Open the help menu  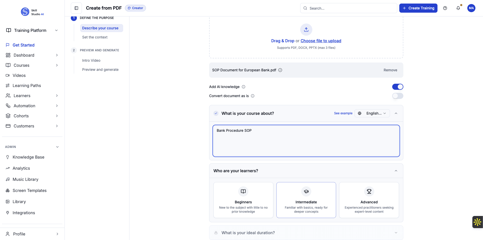click(445, 8)
